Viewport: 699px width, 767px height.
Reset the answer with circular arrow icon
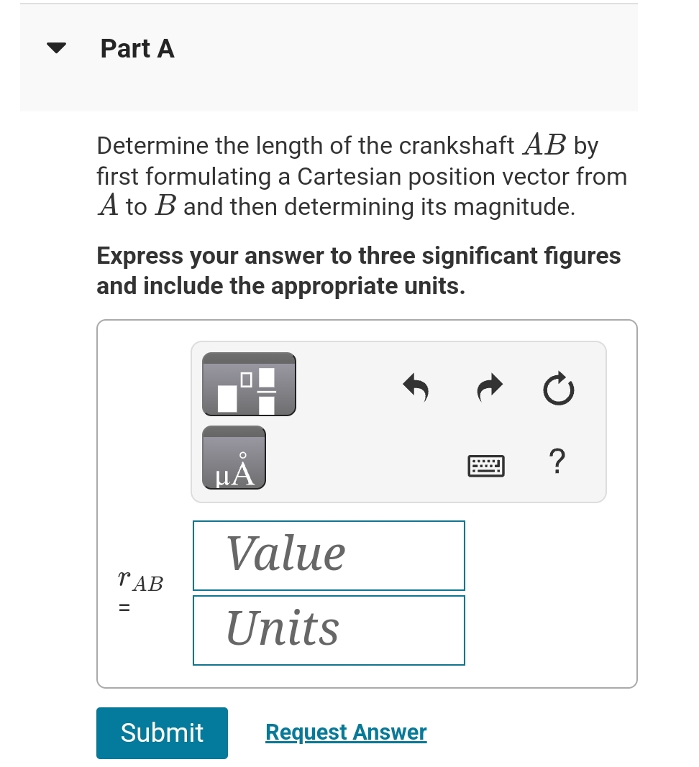point(558,389)
